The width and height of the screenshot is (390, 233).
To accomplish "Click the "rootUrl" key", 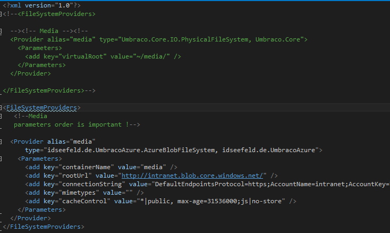I will 75,176.
